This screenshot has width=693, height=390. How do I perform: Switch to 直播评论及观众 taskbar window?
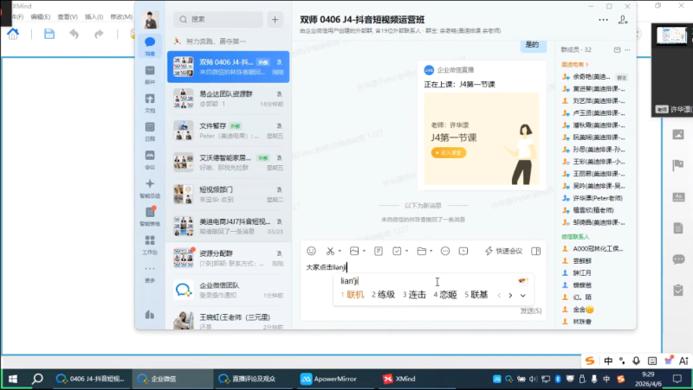[x=254, y=379]
